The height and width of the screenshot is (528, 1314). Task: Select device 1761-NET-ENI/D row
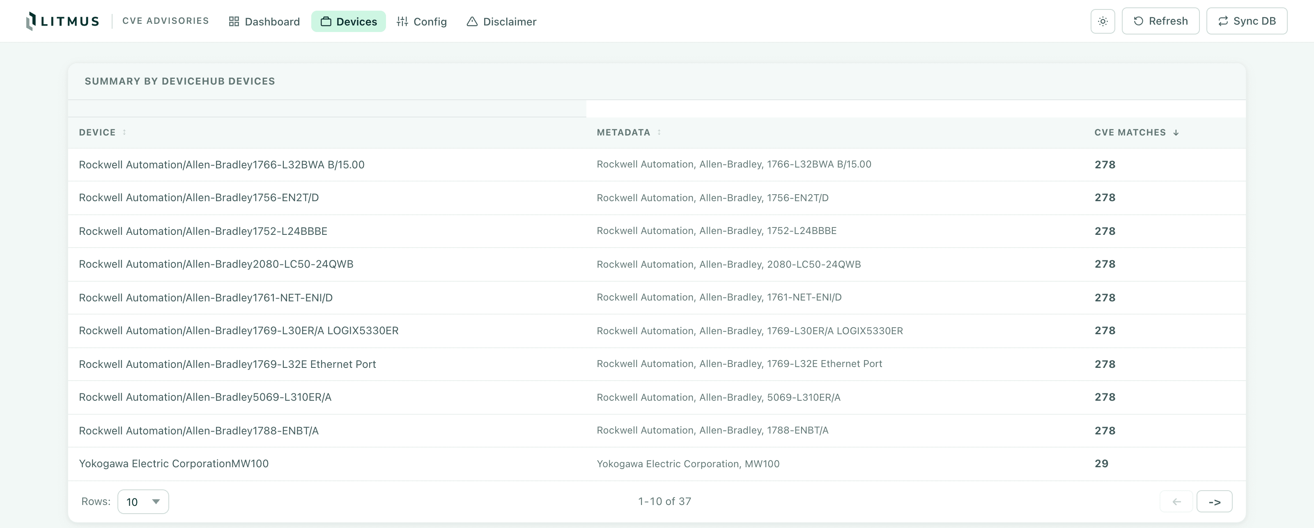[x=657, y=297]
